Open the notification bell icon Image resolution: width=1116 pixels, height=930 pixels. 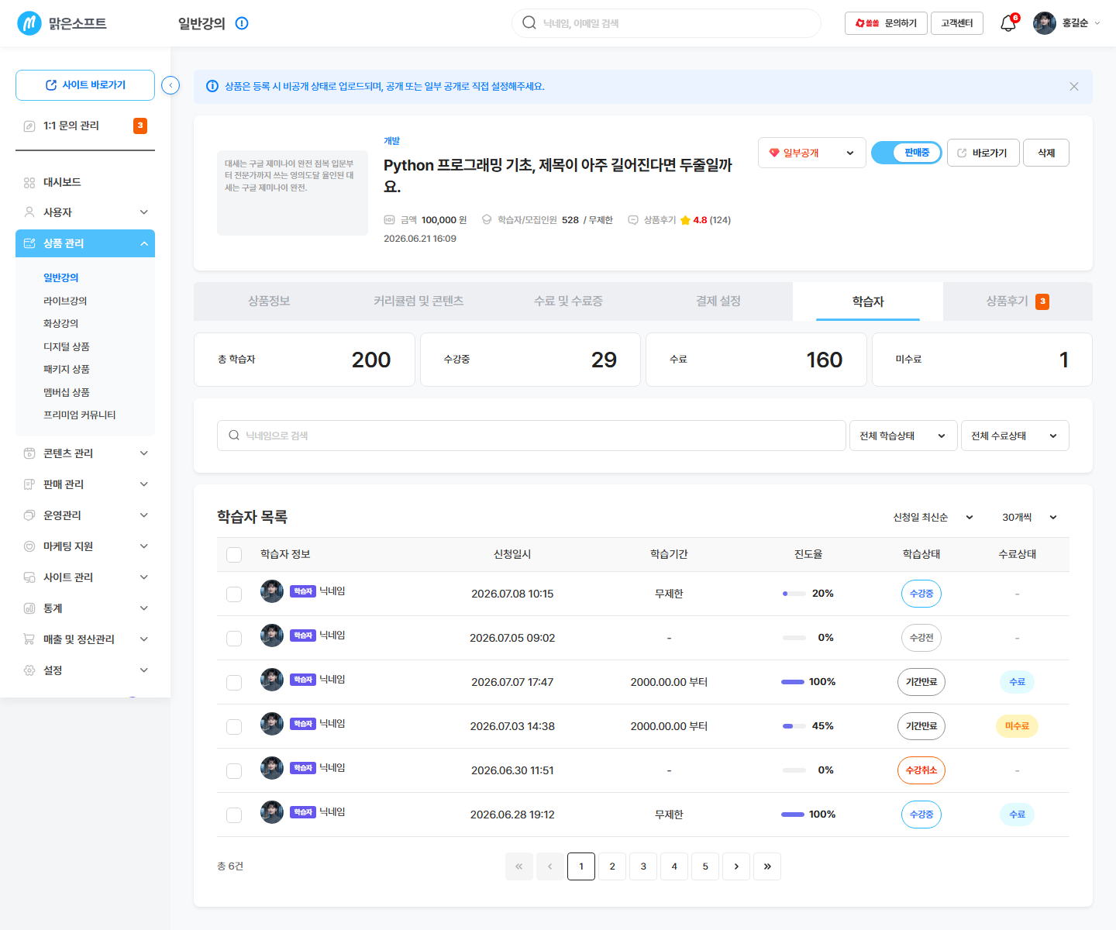coord(1008,23)
